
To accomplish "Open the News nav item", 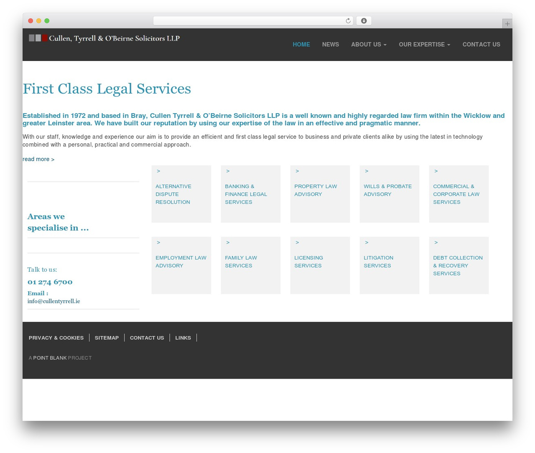I will (x=331, y=44).
